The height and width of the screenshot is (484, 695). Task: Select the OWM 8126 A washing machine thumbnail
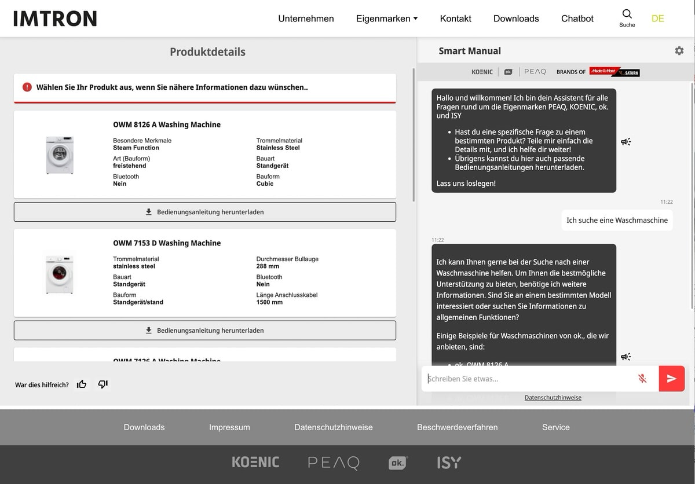click(60, 155)
